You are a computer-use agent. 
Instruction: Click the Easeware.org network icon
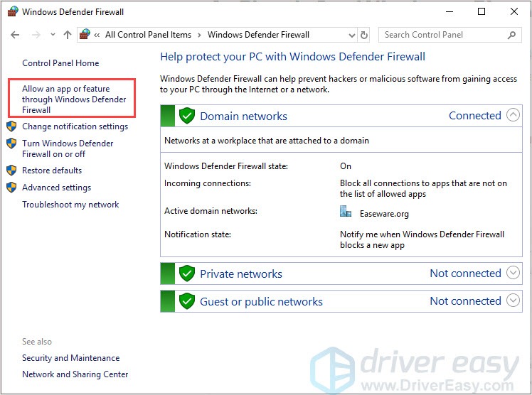346,212
